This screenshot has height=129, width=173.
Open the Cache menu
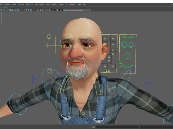point(79,5)
